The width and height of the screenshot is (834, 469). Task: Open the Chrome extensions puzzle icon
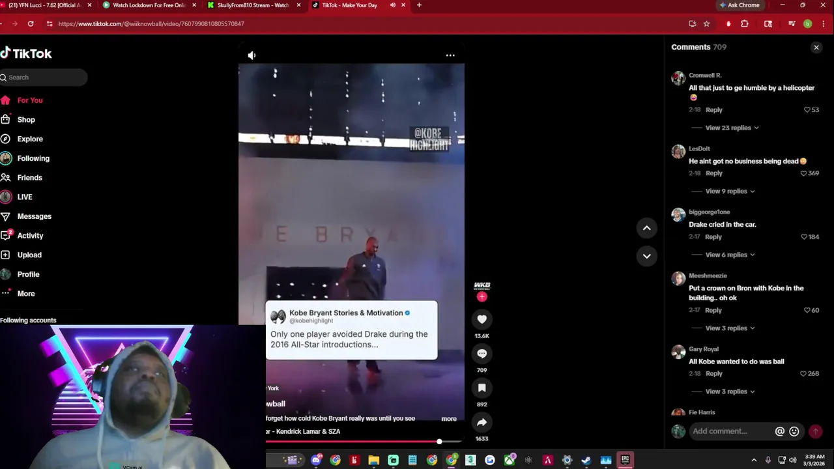click(x=745, y=24)
